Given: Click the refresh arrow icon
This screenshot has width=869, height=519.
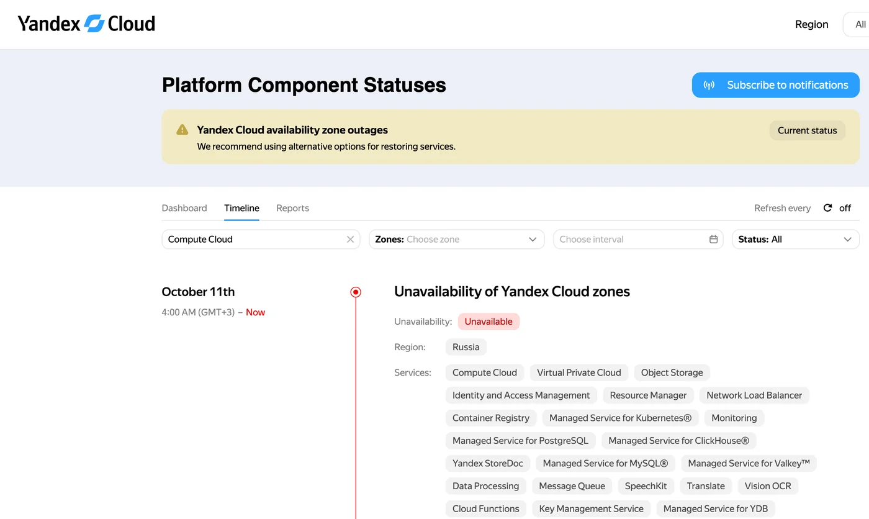Looking at the screenshot, I should (827, 208).
